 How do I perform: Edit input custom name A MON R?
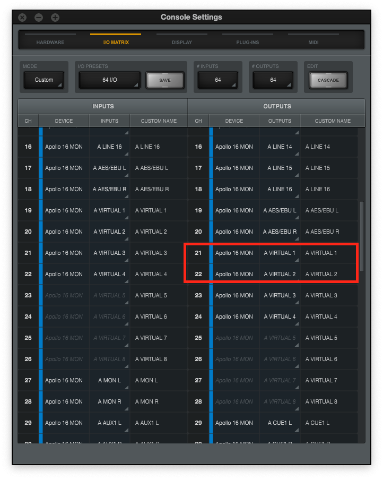coord(159,401)
